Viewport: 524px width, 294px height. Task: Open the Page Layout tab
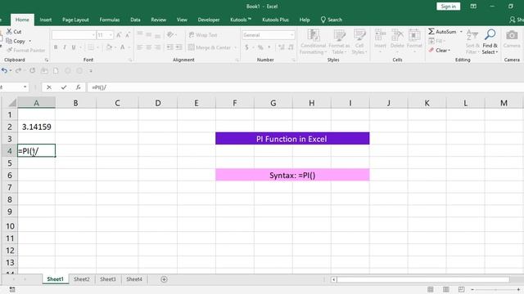tap(75, 20)
